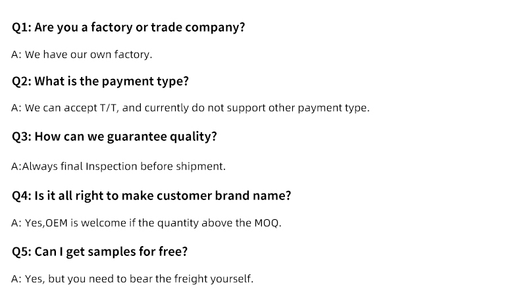This screenshot has height=304, width=520.
Task: Select the OEM welcome answer line
Action: [x=146, y=223]
